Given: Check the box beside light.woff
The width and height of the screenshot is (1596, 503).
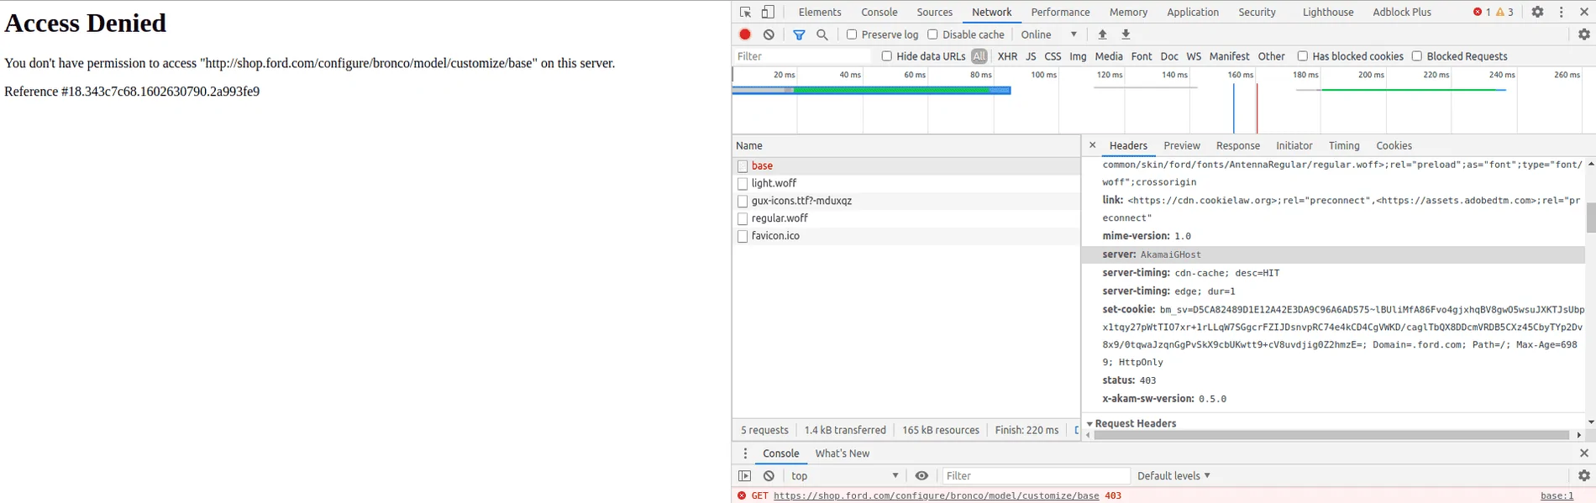Looking at the screenshot, I should click(743, 183).
